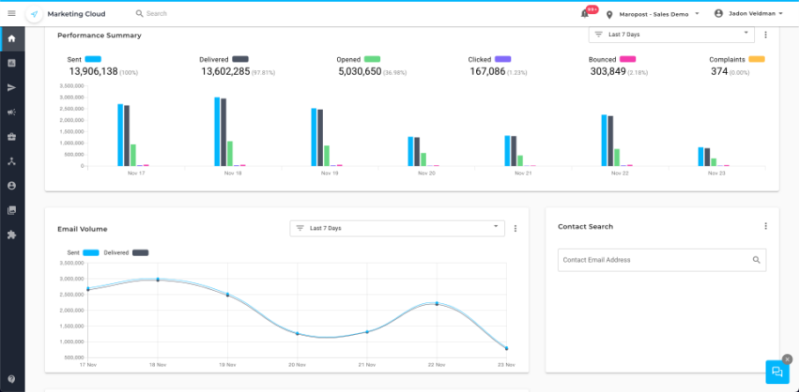Open the contacts person icon in sidebar
The image size is (799, 392).
(x=11, y=185)
